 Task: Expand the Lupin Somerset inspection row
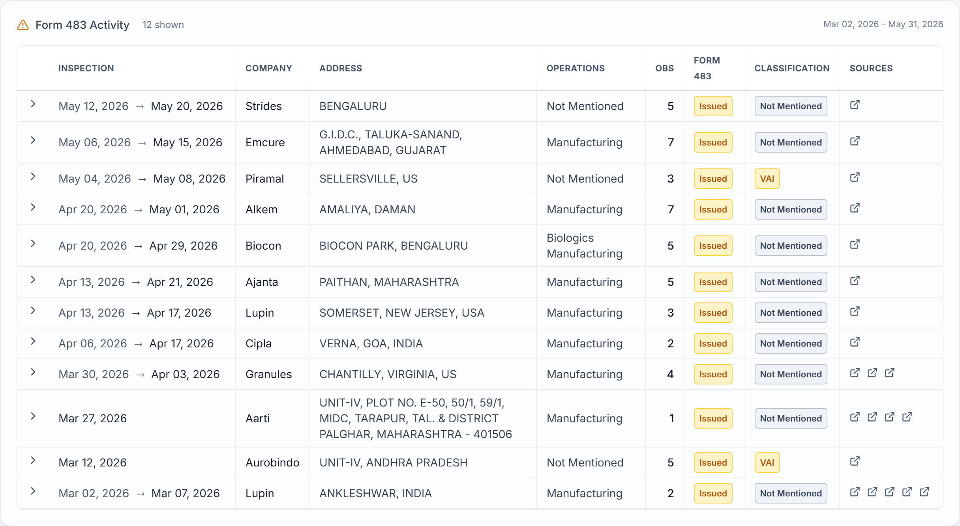[33, 311]
